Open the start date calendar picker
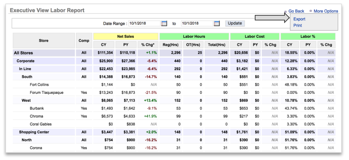 164,23
